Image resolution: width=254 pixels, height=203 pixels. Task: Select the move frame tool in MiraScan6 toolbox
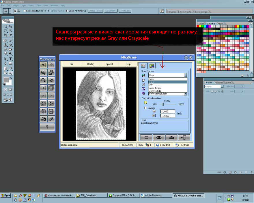51,65
